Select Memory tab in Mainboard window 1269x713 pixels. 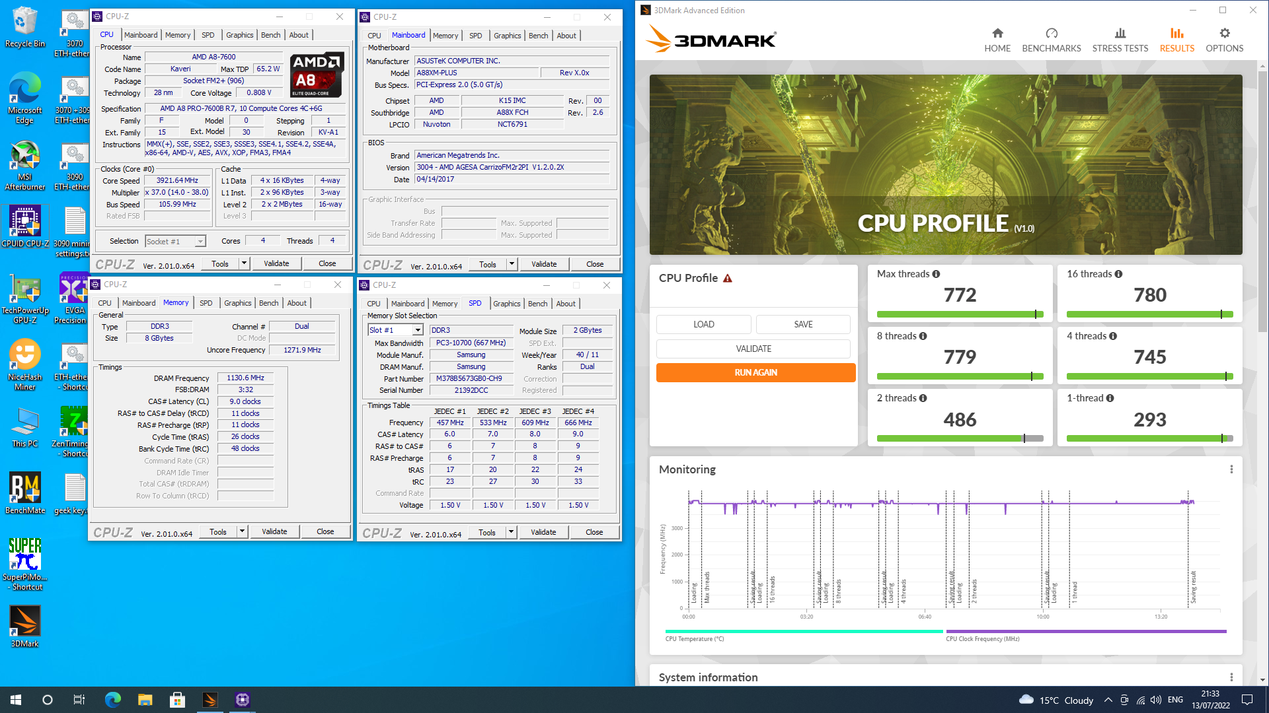[445, 36]
